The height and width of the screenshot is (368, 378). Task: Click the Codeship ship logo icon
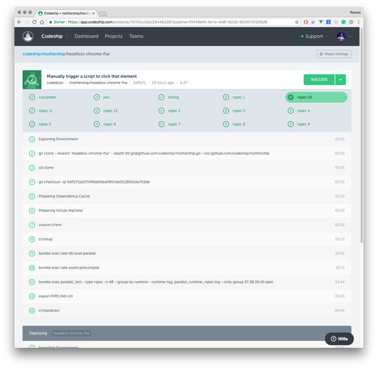pos(28,37)
